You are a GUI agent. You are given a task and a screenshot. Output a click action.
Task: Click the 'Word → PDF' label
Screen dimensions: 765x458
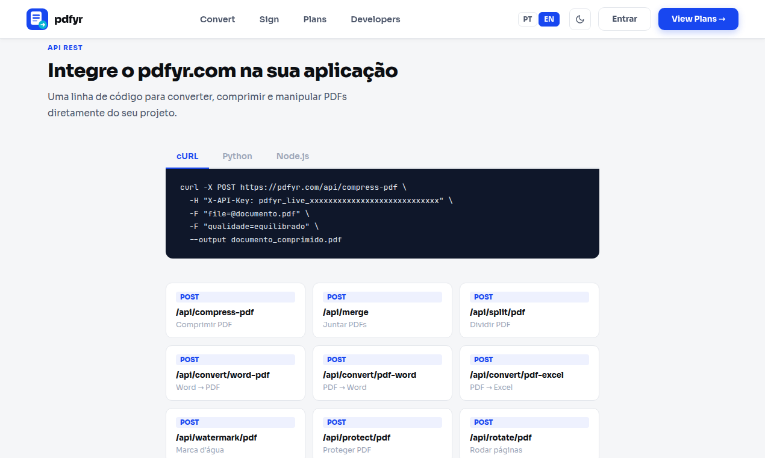(198, 387)
